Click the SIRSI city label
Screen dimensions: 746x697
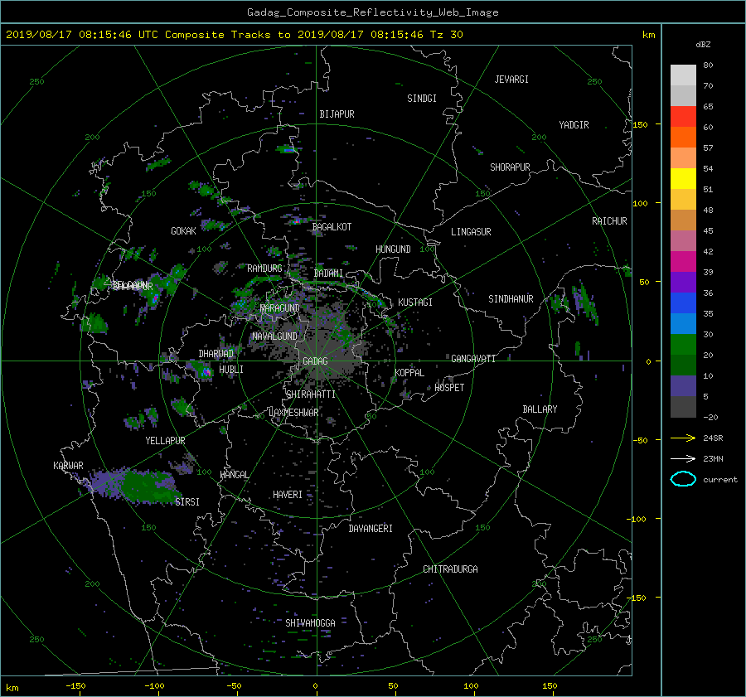[x=187, y=502]
